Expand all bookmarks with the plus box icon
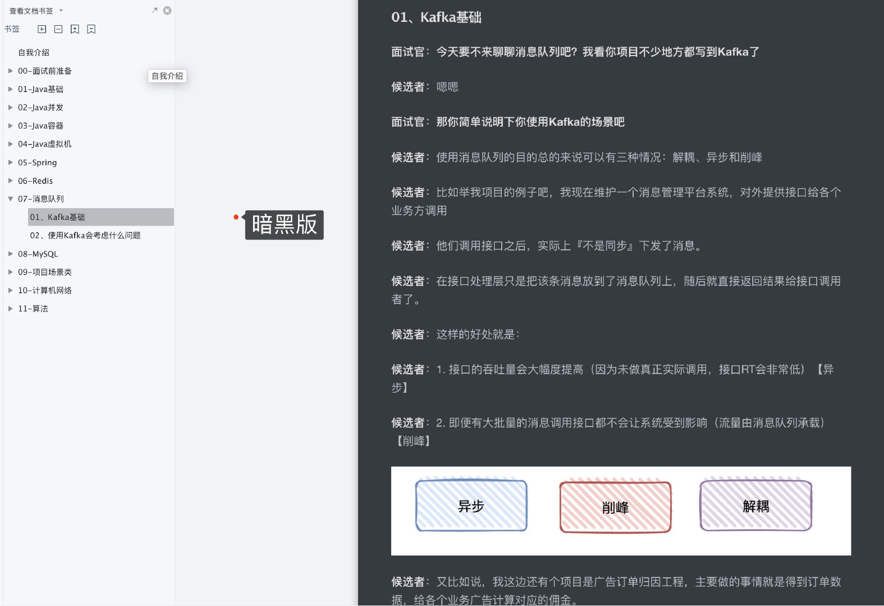The image size is (884, 606). [x=42, y=29]
